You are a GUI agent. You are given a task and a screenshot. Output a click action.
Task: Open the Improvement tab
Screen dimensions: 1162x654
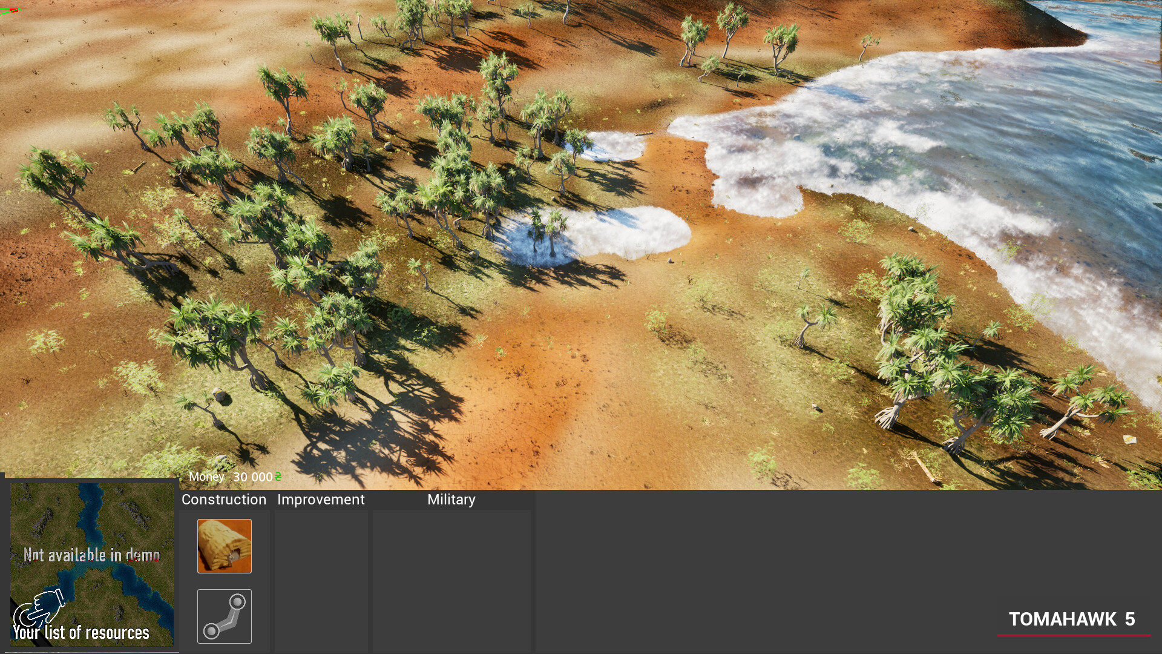click(321, 500)
